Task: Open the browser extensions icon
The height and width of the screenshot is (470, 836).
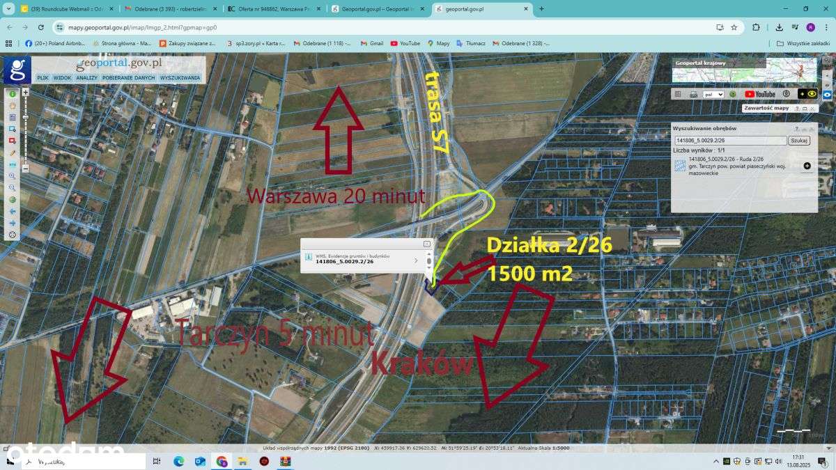Action: [756, 27]
